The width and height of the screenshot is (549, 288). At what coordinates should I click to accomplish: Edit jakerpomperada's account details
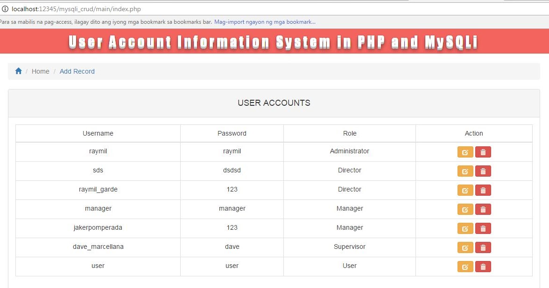pos(465,228)
